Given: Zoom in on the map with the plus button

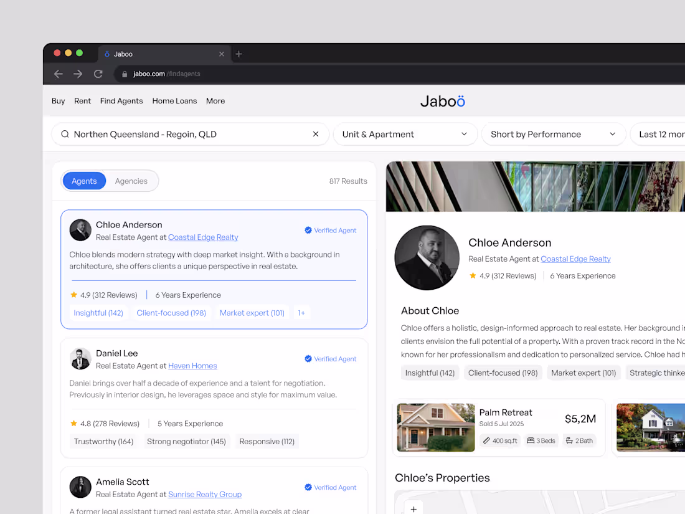Looking at the screenshot, I should pos(413,508).
